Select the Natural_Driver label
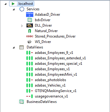 (x=46, y=31)
